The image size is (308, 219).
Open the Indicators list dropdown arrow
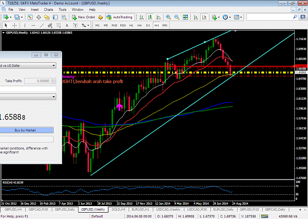tap(219, 17)
